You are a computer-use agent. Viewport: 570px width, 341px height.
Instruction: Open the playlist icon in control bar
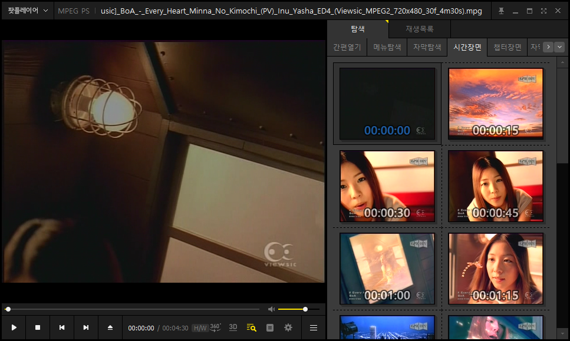[x=270, y=327]
